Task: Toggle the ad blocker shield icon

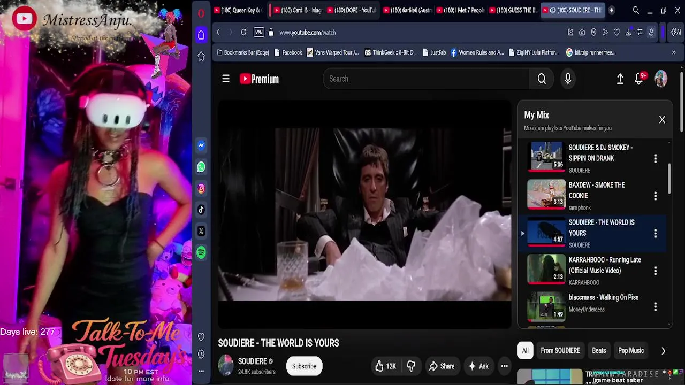Action: point(593,33)
